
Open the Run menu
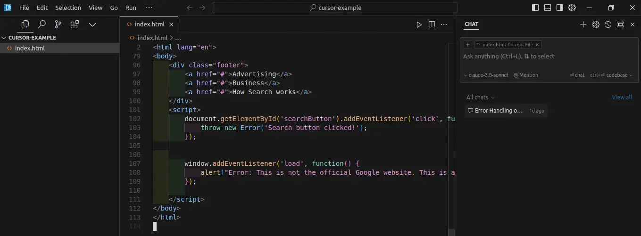(x=131, y=8)
